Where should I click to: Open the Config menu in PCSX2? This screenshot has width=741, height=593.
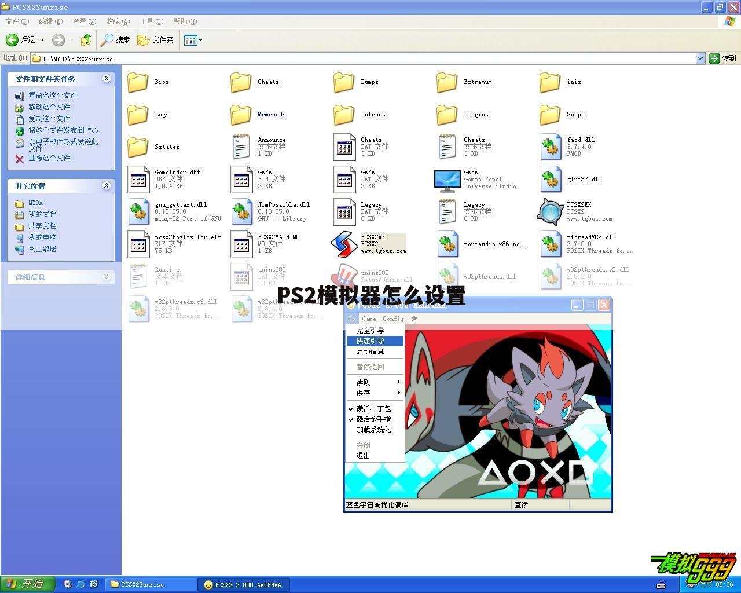(393, 319)
